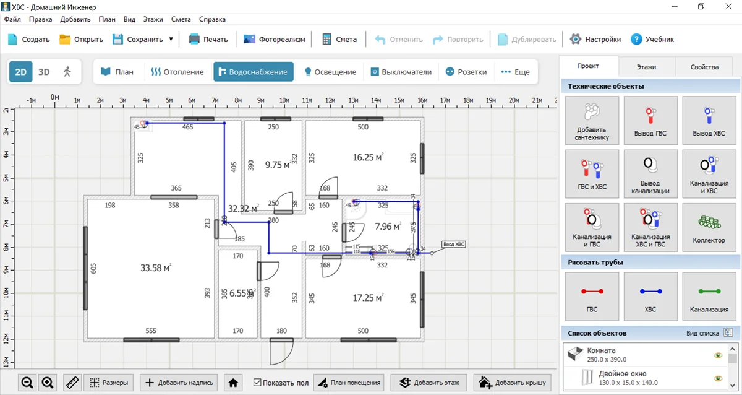Add a Коллектор object
This screenshot has height=395, width=742.
709,227
